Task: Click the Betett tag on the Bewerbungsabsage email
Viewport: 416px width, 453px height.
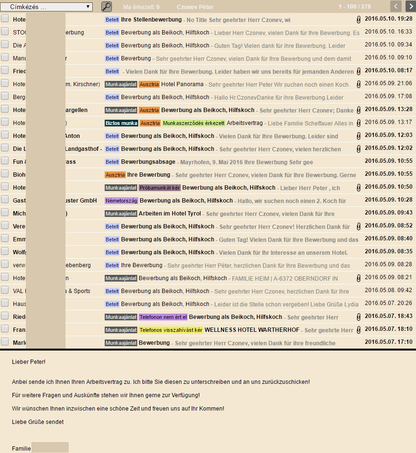Action: click(x=112, y=162)
